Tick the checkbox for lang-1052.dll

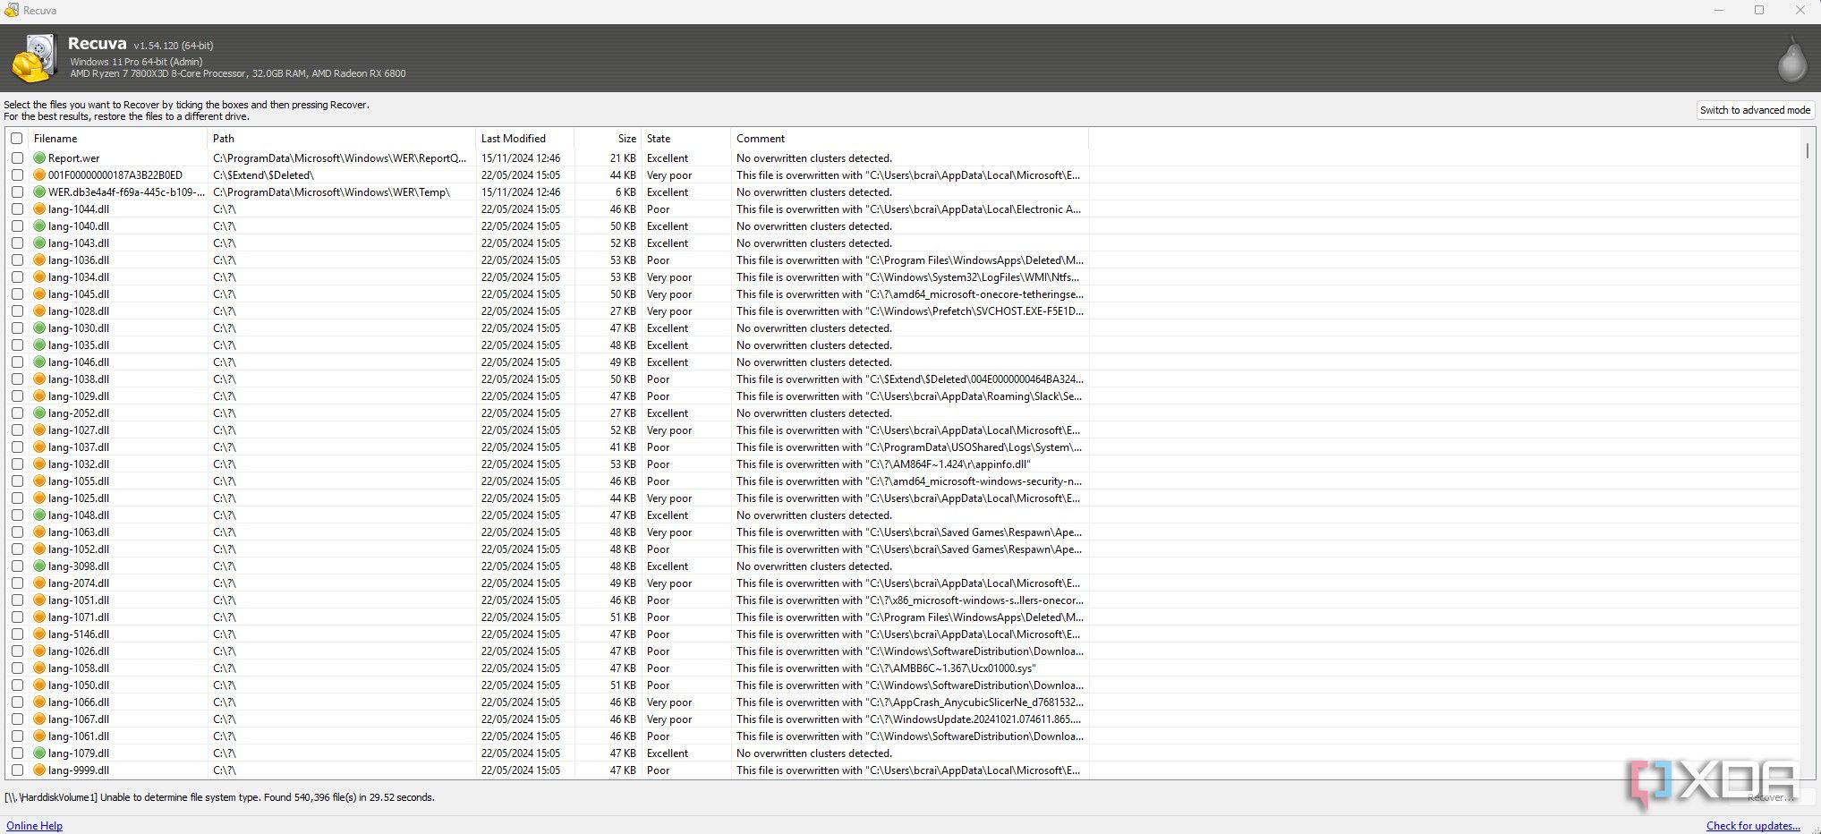[x=17, y=549]
